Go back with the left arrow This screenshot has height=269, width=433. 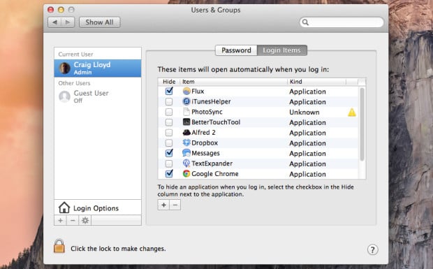(54, 22)
